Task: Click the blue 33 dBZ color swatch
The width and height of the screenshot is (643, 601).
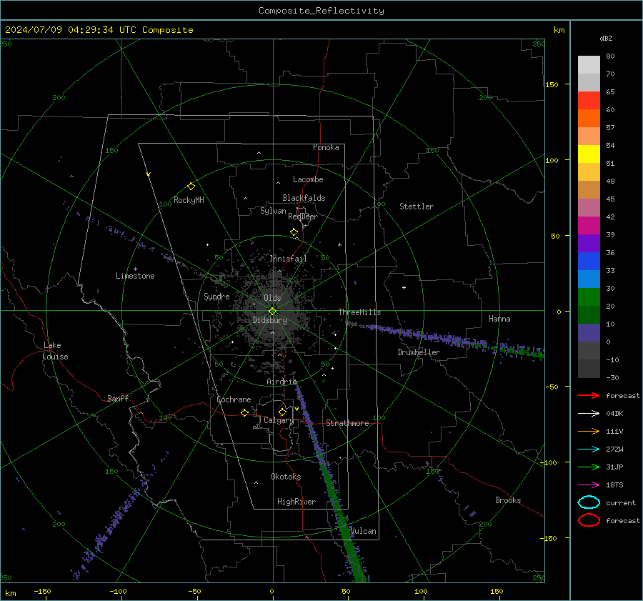Action: (x=589, y=262)
